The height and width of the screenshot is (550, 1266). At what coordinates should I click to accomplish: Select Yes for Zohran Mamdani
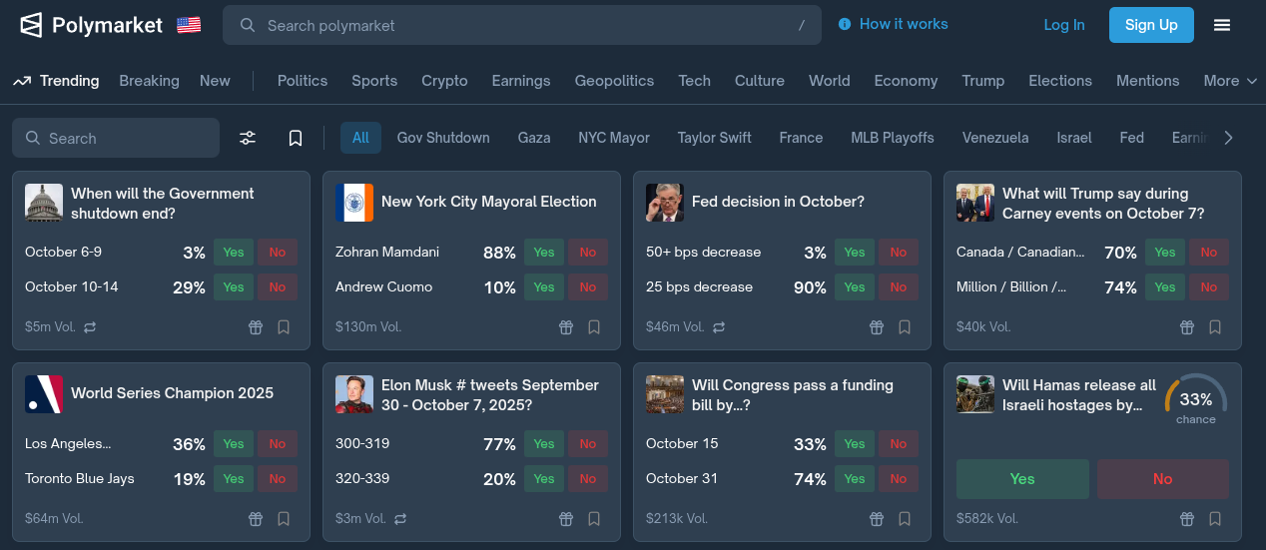(x=544, y=253)
